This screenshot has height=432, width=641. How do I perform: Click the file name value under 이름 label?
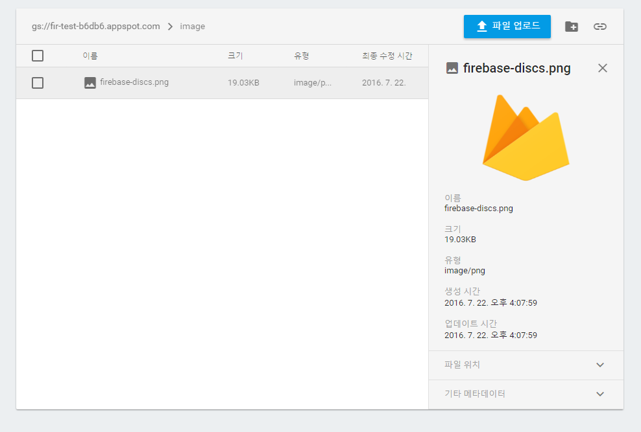coord(478,209)
